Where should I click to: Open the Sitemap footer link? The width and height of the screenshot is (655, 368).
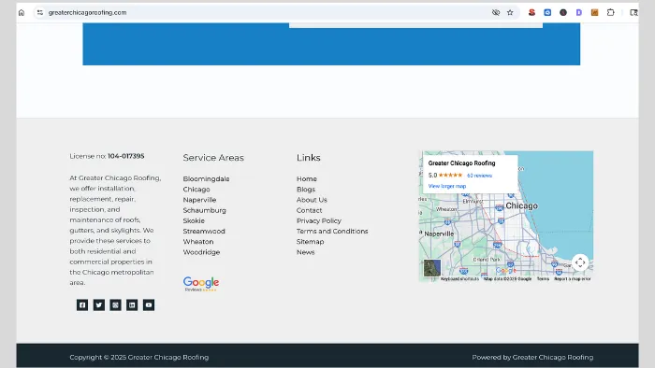(x=310, y=241)
